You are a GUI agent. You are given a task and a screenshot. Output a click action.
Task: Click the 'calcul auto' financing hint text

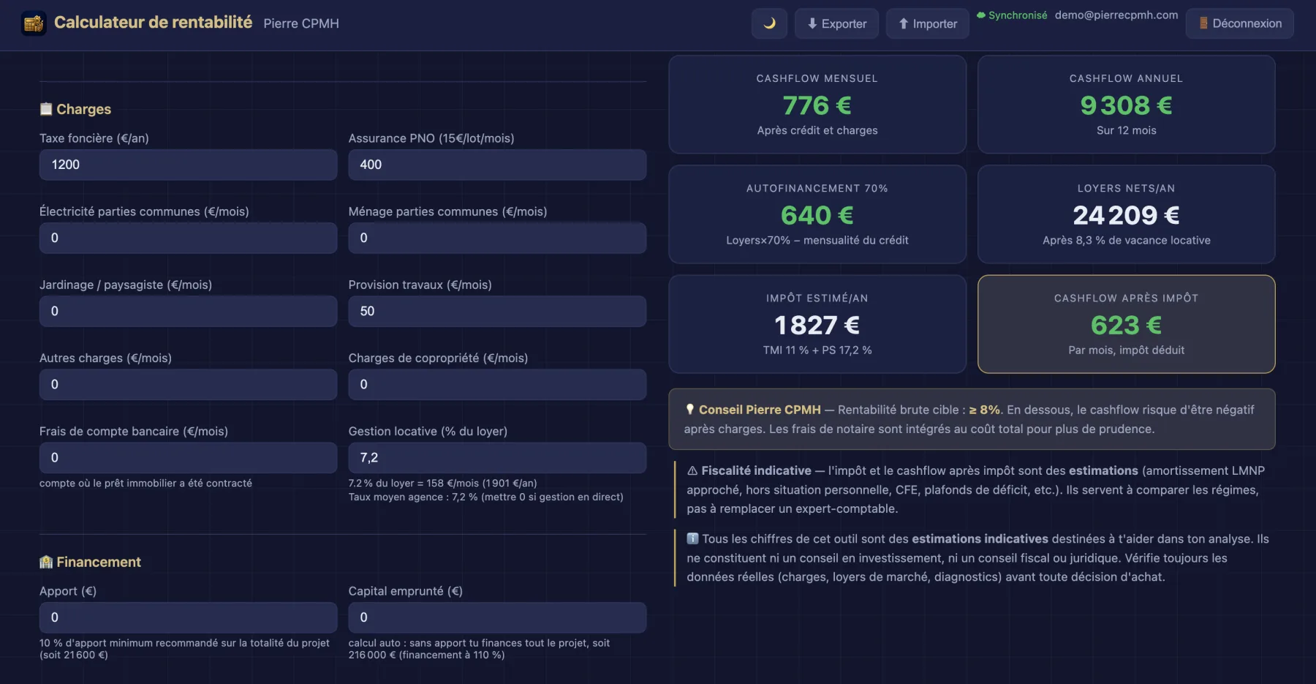[480, 649]
